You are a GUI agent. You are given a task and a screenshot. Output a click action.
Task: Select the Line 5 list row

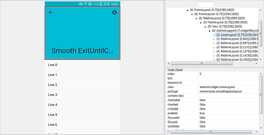pos(82,115)
